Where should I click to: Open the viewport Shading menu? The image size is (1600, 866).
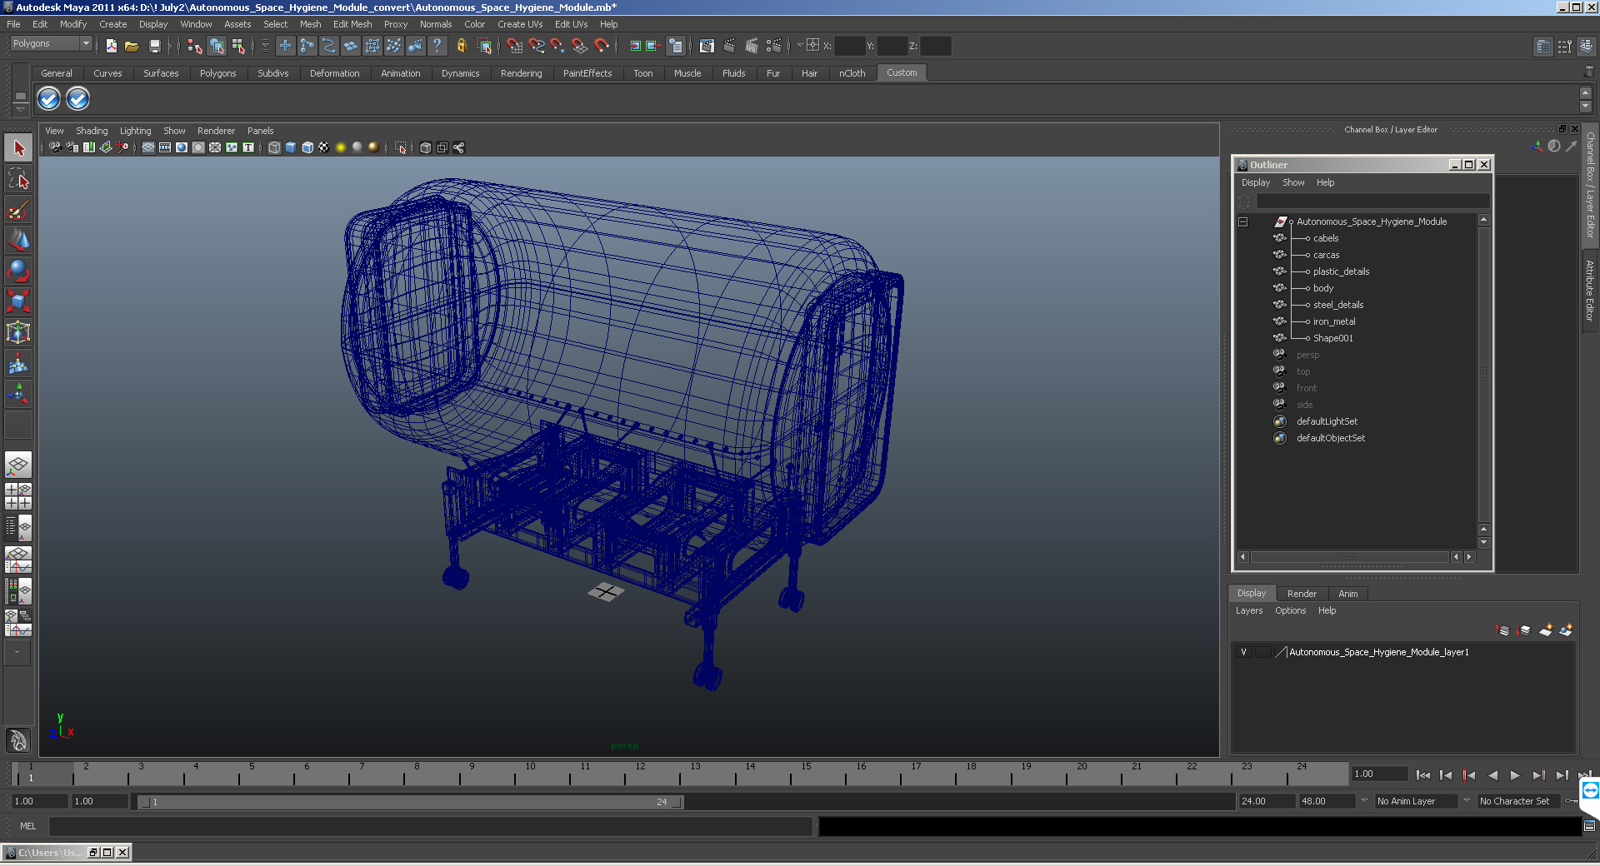pyautogui.click(x=92, y=131)
